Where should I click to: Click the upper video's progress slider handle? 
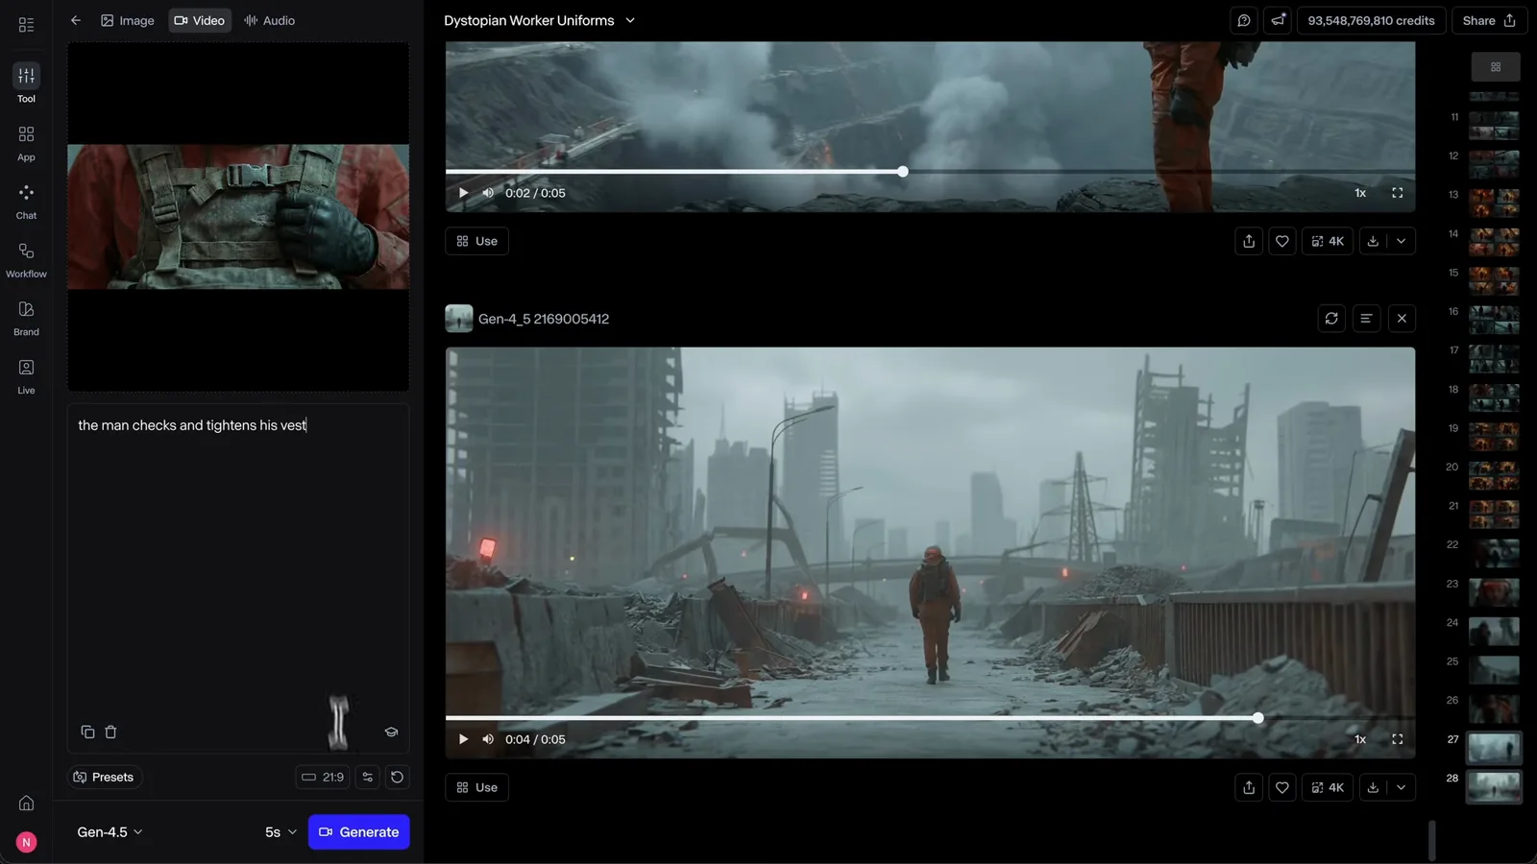[902, 171]
